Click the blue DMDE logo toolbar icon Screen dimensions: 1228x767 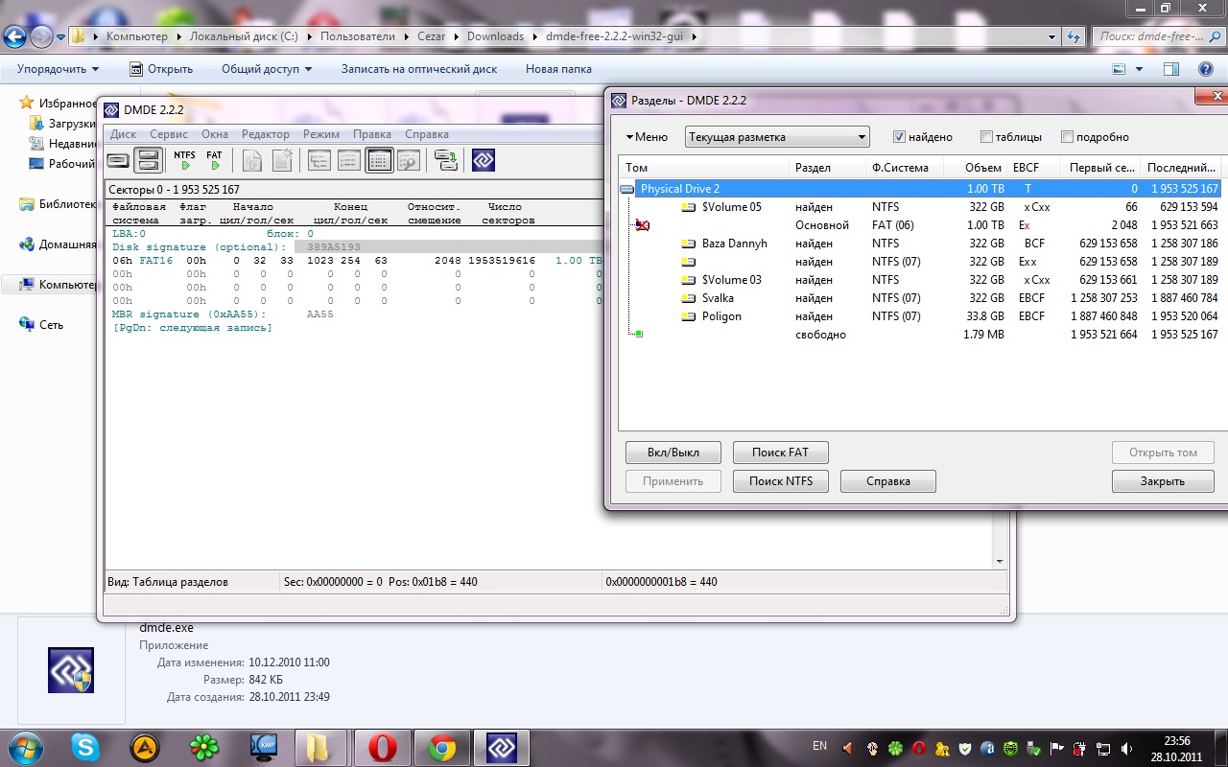click(x=484, y=160)
